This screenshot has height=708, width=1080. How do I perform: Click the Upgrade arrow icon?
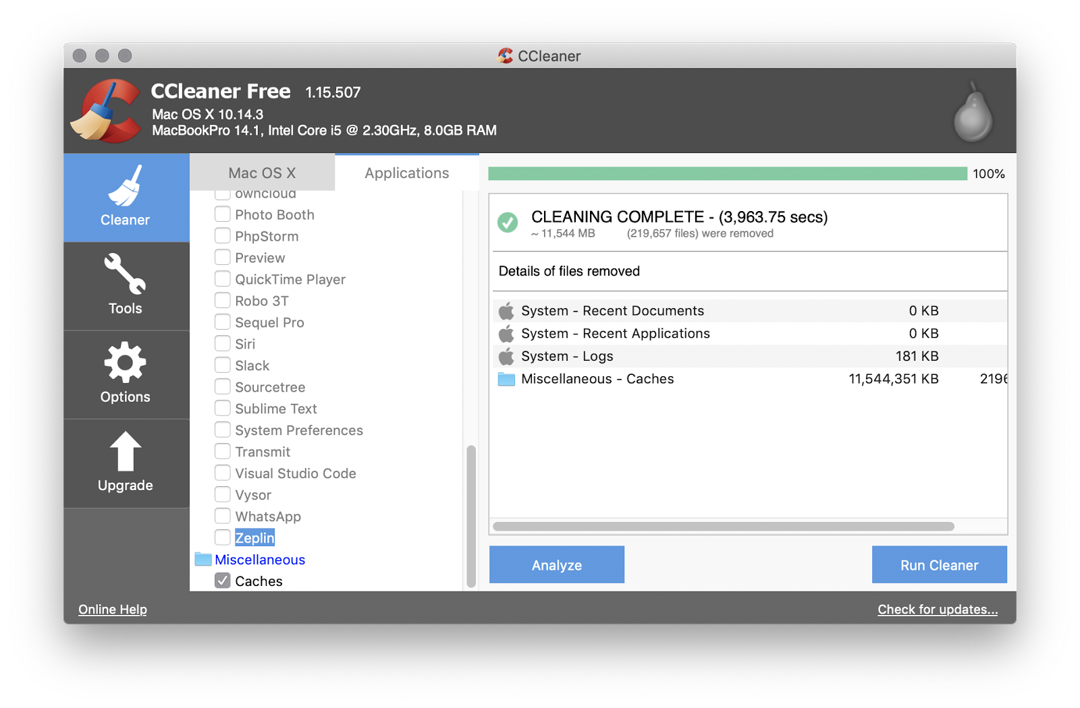[126, 452]
